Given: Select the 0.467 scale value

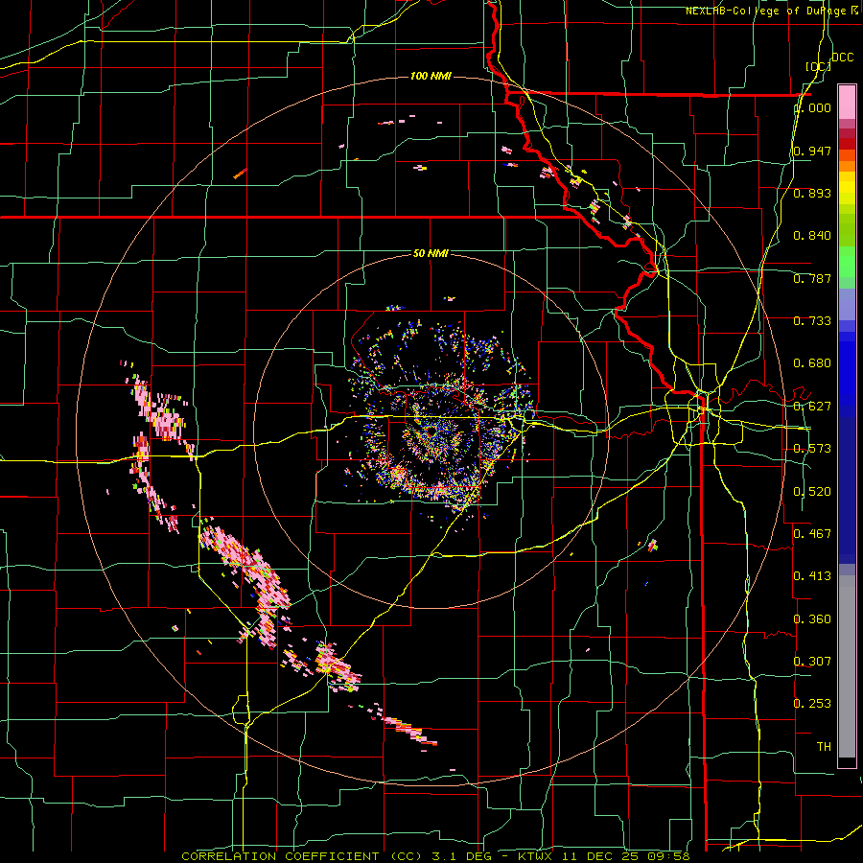Looking at the screenshot, I should pos(812,533).
